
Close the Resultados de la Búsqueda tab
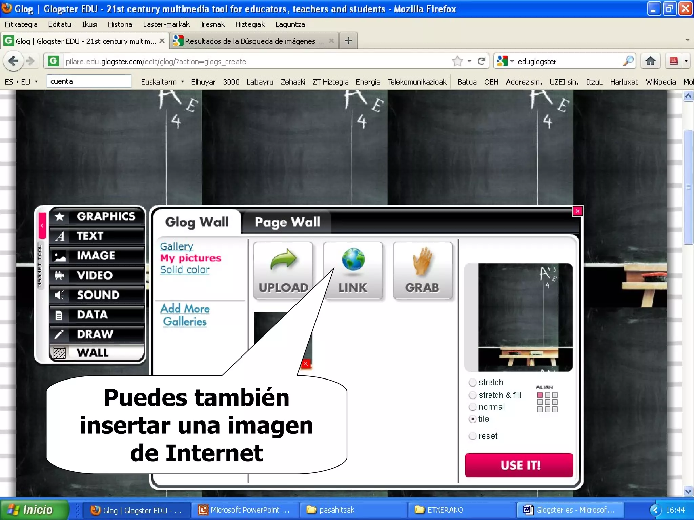coord(331,41)
